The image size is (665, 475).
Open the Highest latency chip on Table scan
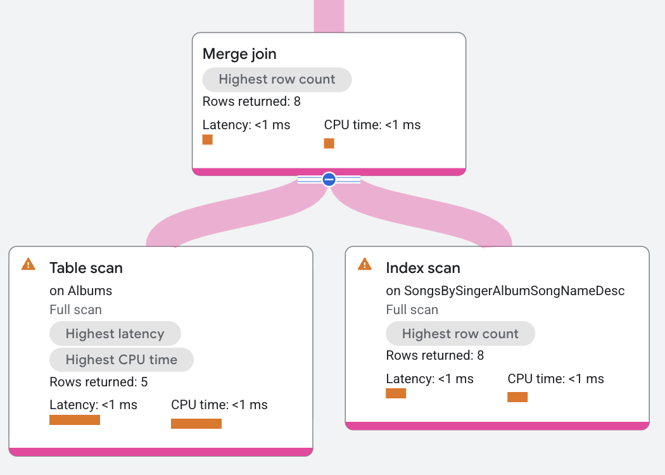pos(115,333)
